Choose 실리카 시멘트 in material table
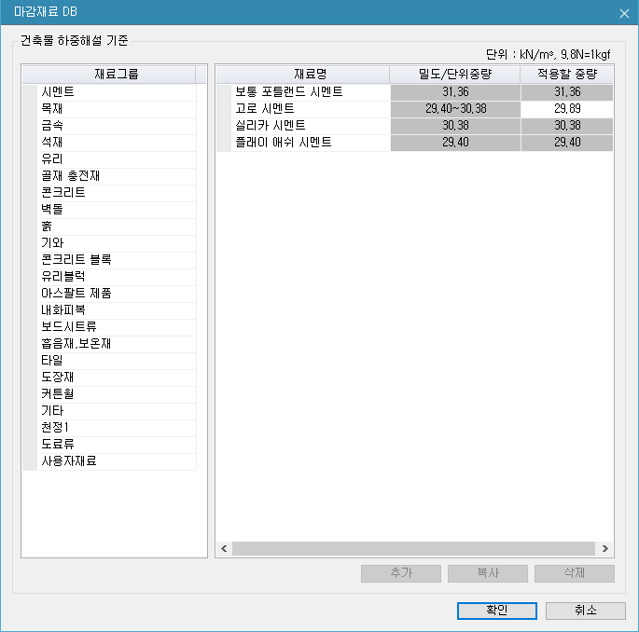Viewport: 639px width, 632px height. click(x=311, y=126)
